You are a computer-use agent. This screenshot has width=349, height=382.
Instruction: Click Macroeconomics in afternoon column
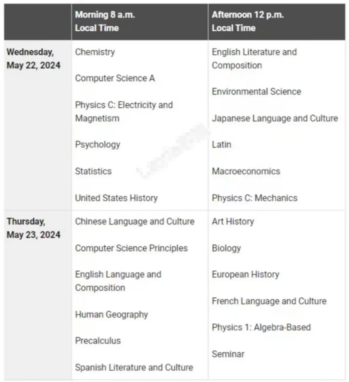click(246, 171)
